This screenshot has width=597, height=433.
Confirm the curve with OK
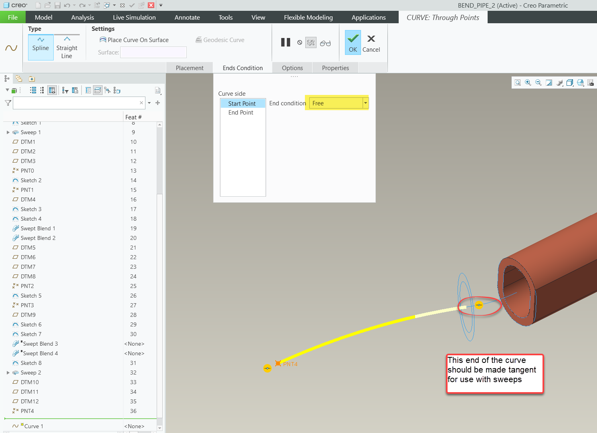353,42
